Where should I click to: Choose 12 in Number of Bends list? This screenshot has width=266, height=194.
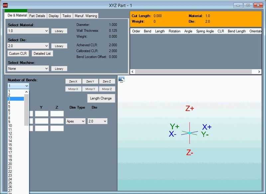click(10, 133)
